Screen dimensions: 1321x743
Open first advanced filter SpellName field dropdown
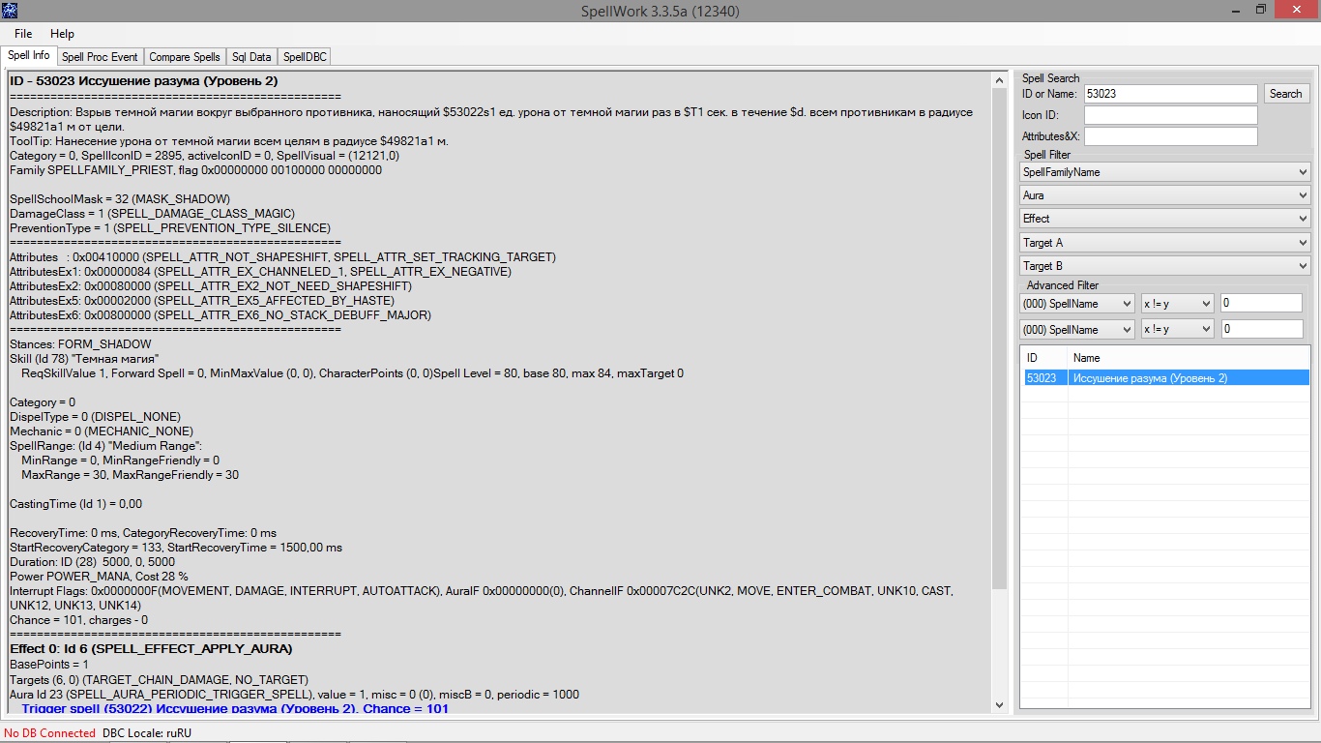coord(1077,304)
